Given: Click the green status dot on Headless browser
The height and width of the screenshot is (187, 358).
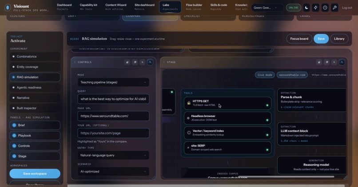Looking at the screenshot, I should pos(267,120).
